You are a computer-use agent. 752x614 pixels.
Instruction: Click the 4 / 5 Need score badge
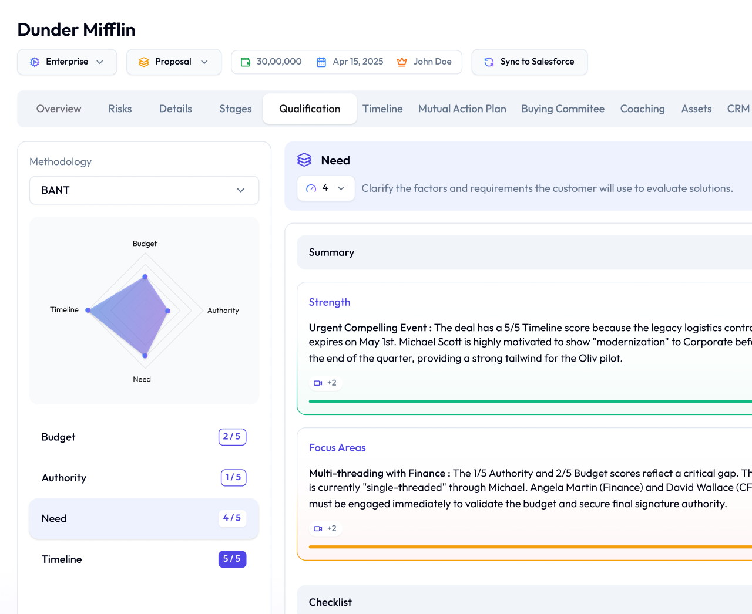(233, 518)
